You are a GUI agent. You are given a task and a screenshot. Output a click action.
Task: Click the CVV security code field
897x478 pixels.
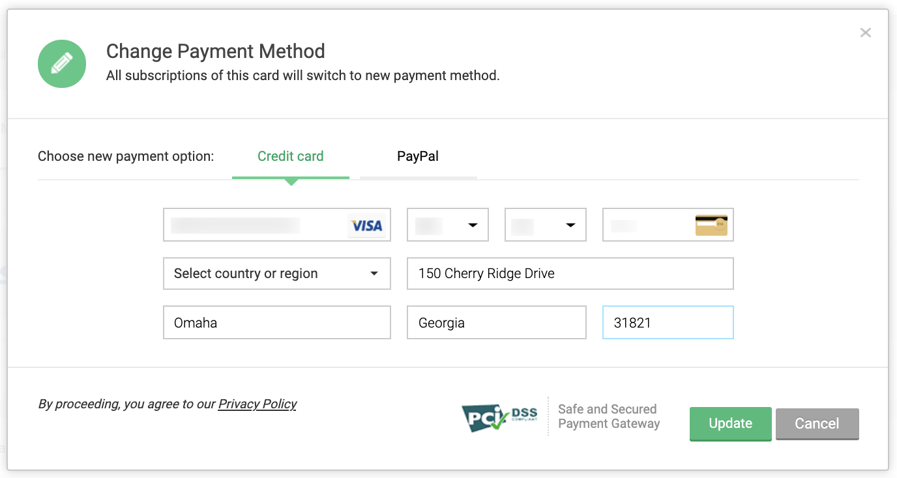point(645,225)
